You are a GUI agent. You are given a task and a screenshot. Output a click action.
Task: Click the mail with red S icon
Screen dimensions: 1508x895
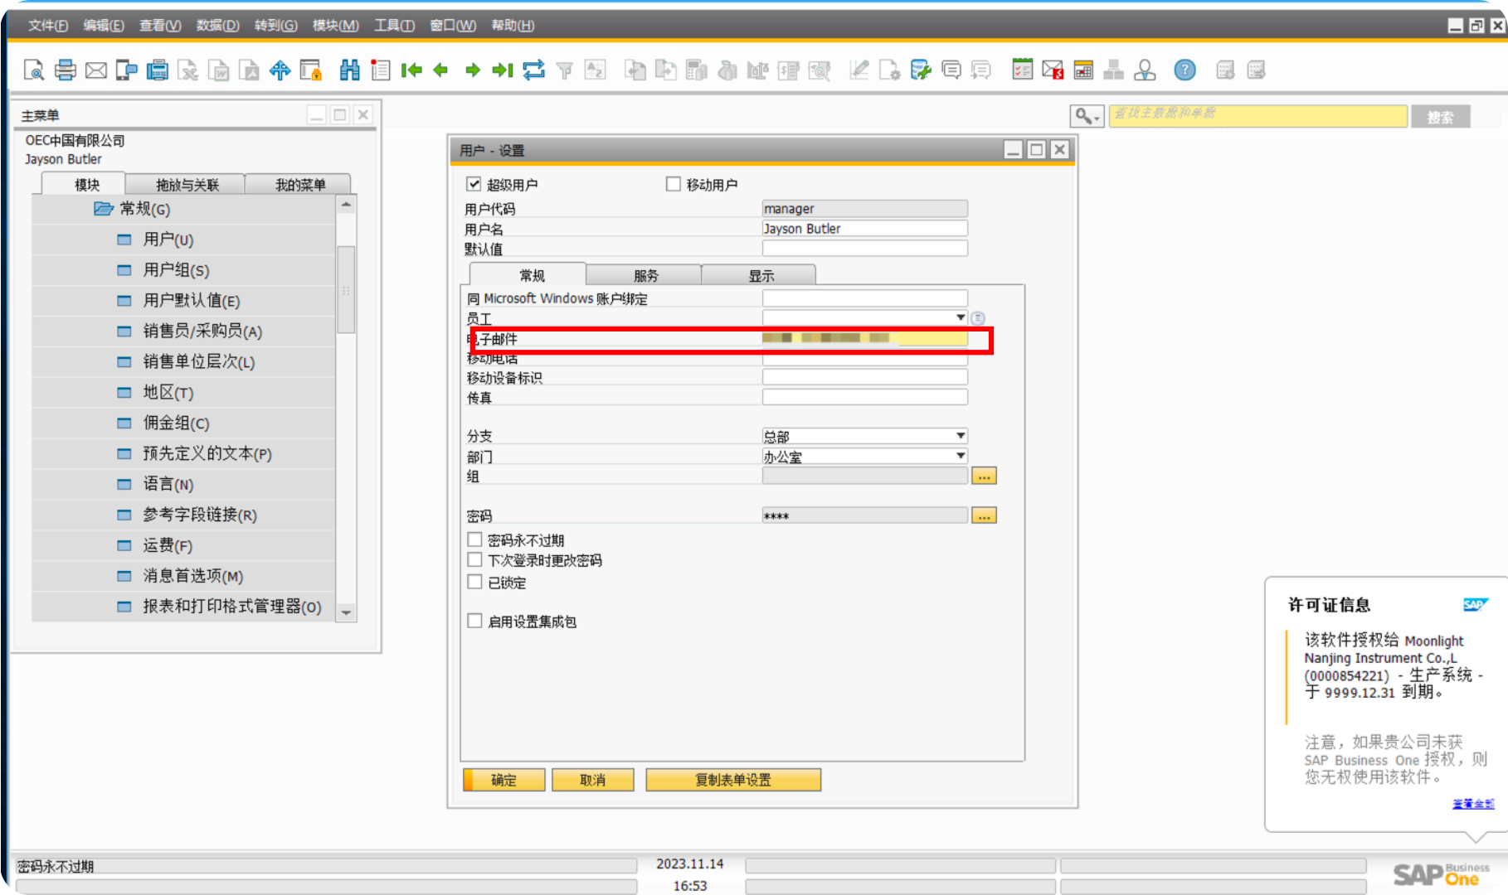(1053, 70)
